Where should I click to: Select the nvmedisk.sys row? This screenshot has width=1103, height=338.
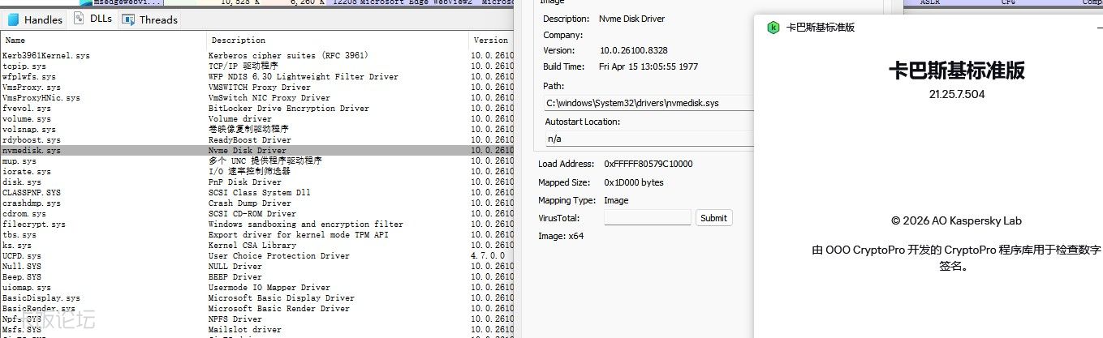click(x=257, y=150)
